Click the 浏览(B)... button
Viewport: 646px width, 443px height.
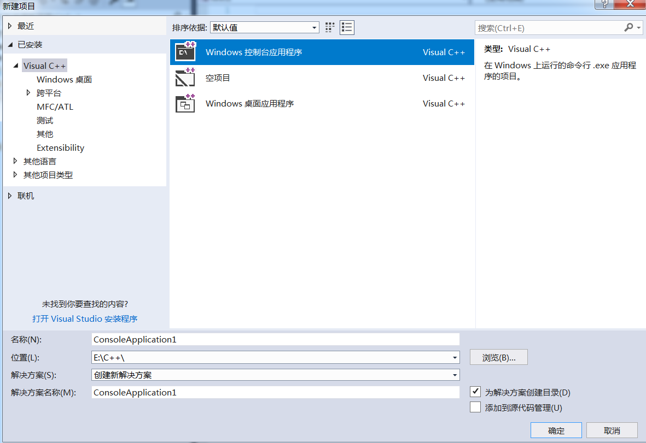coord(498,358)
